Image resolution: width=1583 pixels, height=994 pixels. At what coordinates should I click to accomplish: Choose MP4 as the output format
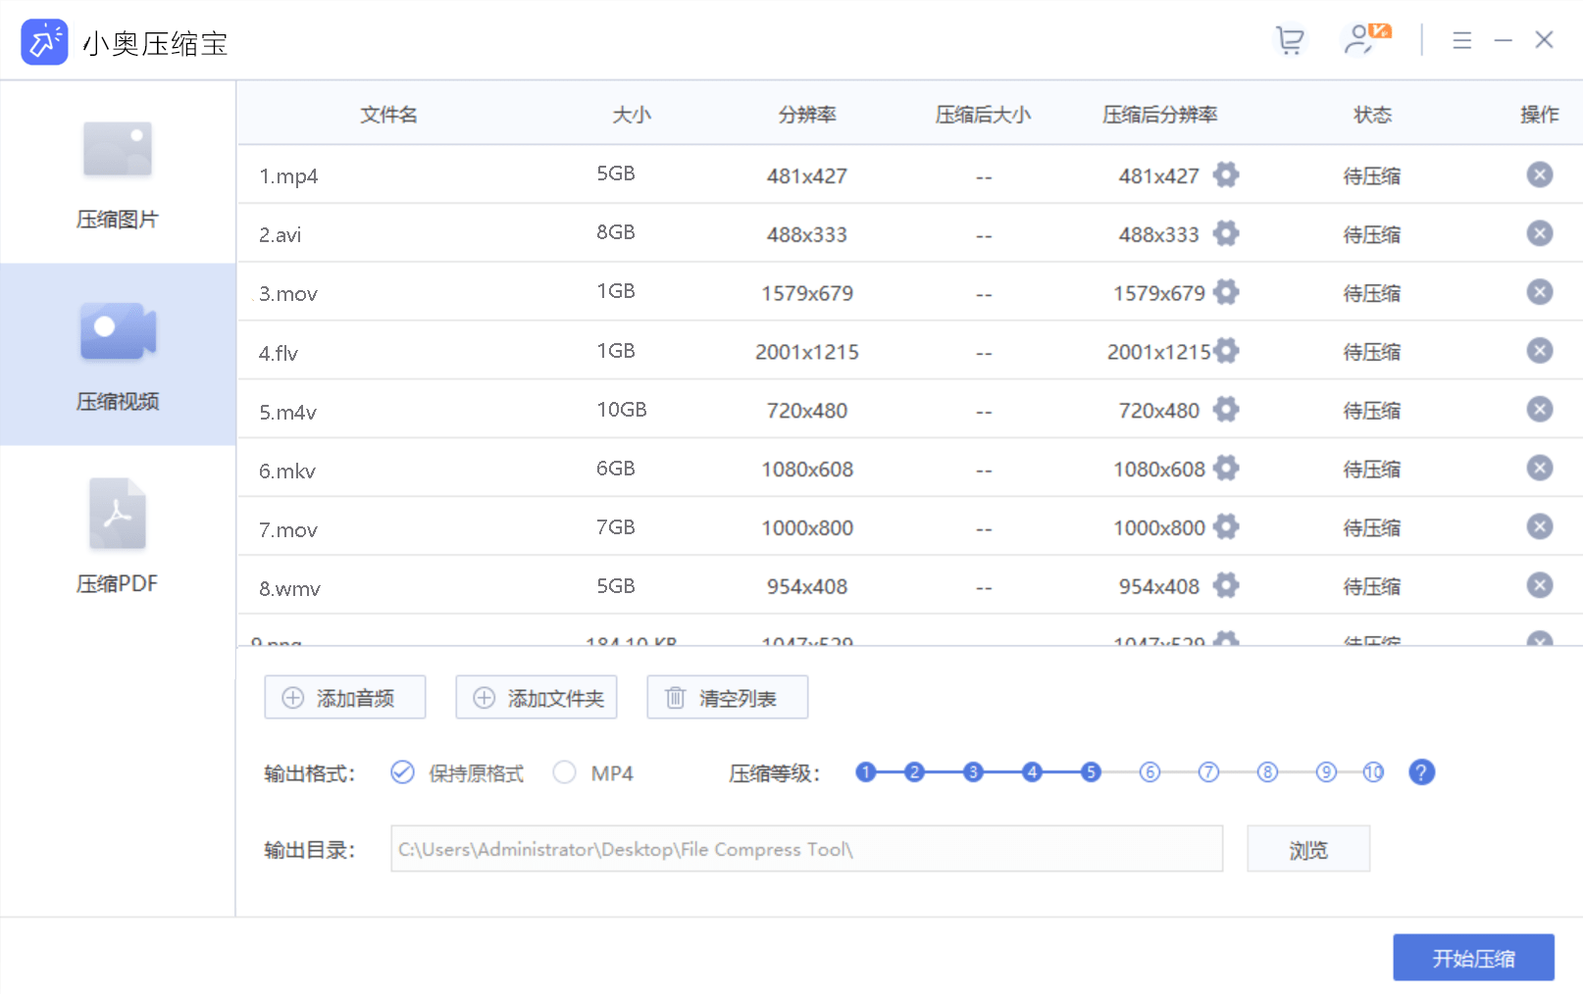565,772
